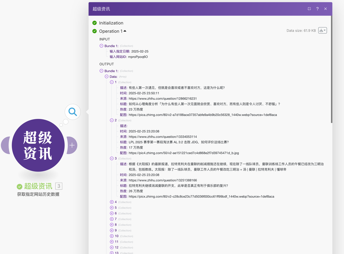Click the 超级资讯 purple module circle
Screen dimensions: 344x254
coord(38,145)
